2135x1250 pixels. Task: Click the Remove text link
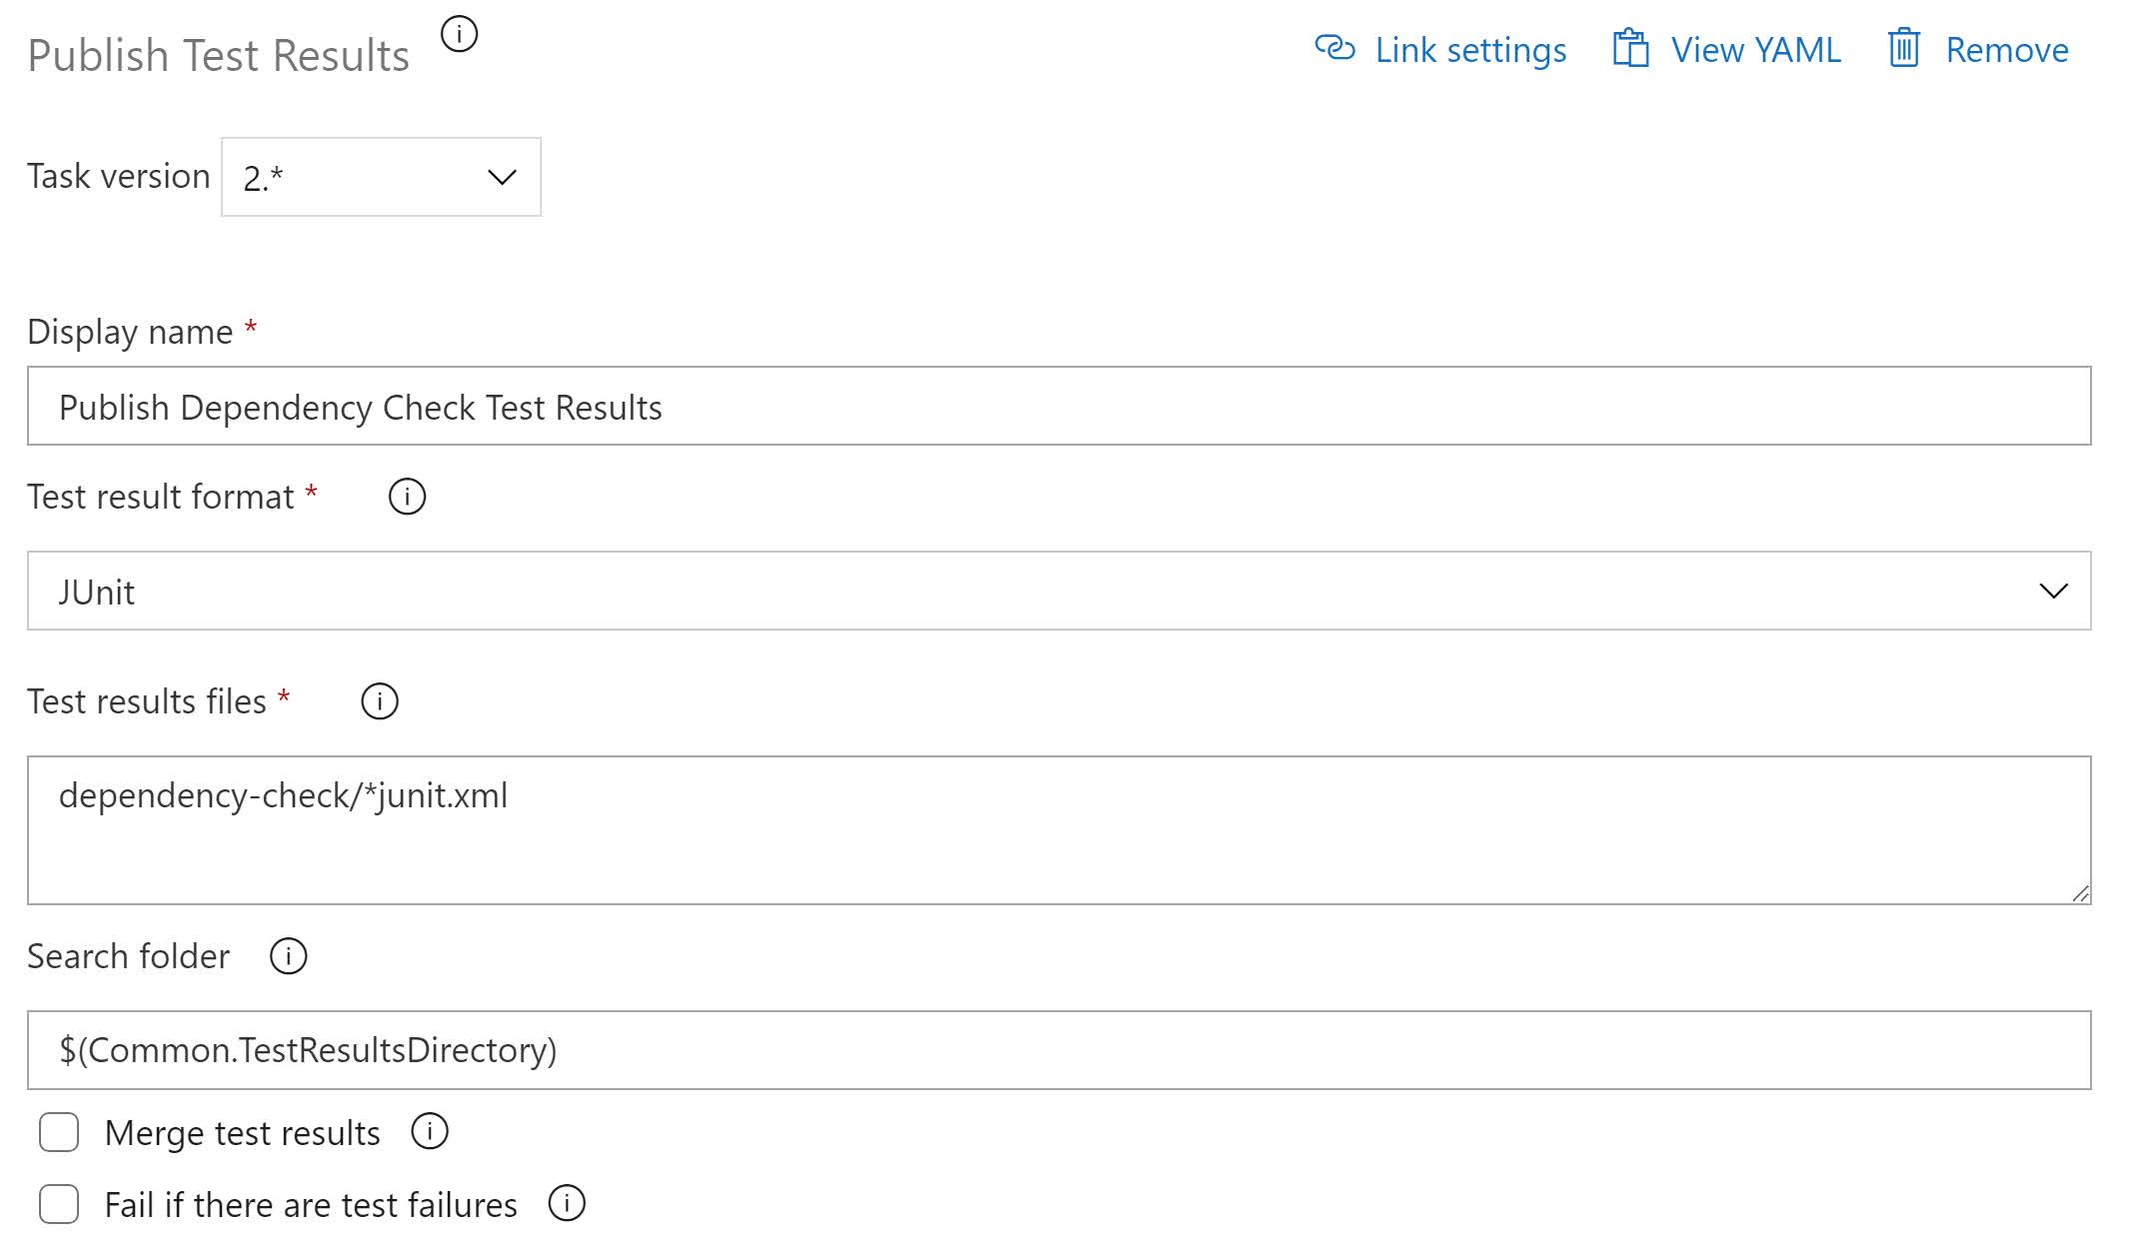coord(2006,50)
